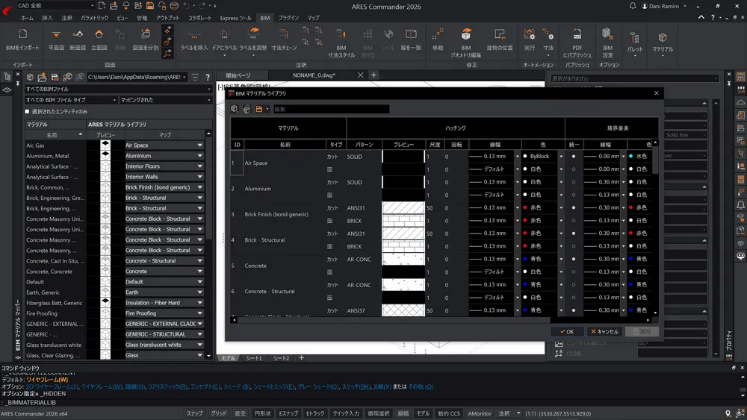Image resolution: width=747 pixels, height=420 pixels.
Task: Click OK in the BIM material library dialog
Action: 567,331
